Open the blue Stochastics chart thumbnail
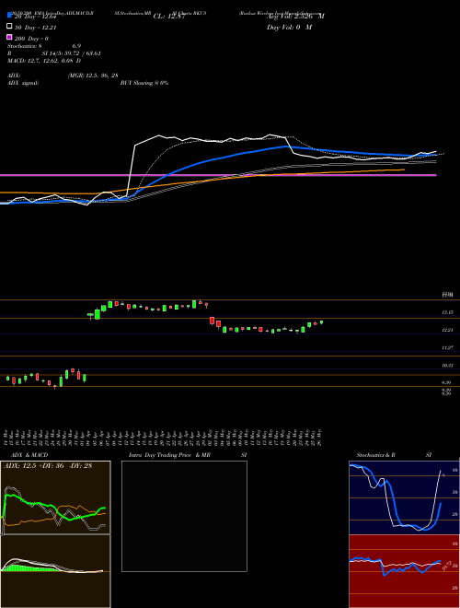The image size is (460, 608). pyautogui.click(x=404, y=497)
